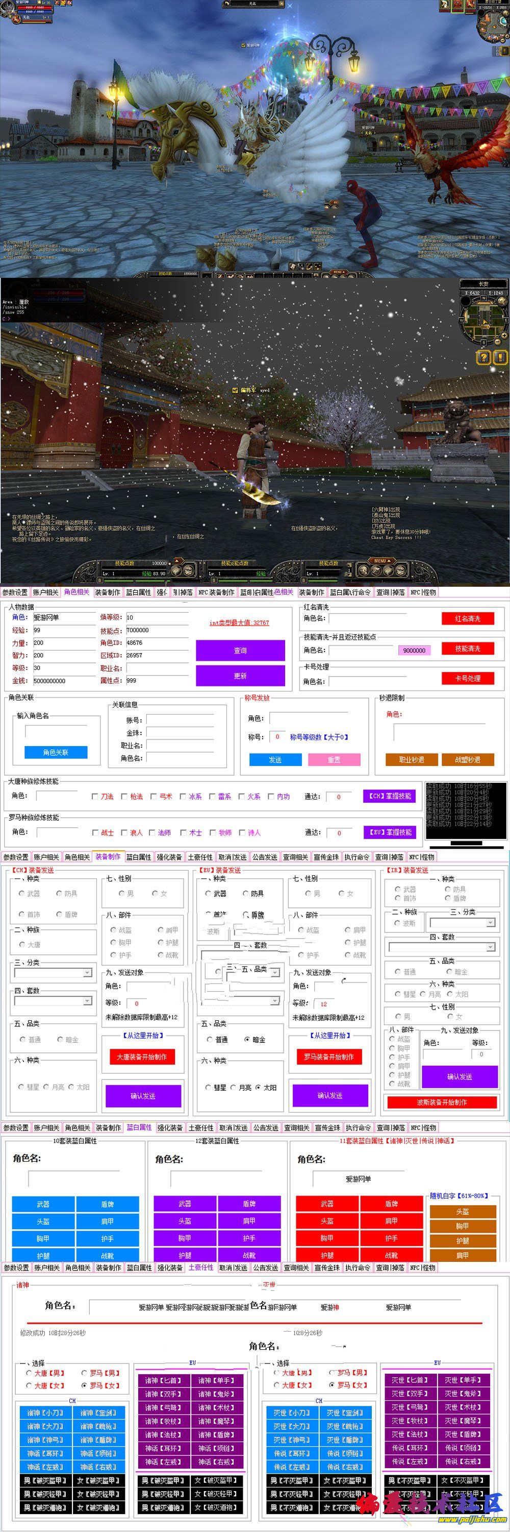The width and height of the screenshot is (510, 1532).
Task: Click the red 卡号处理 button
Action: coord(468,678)
